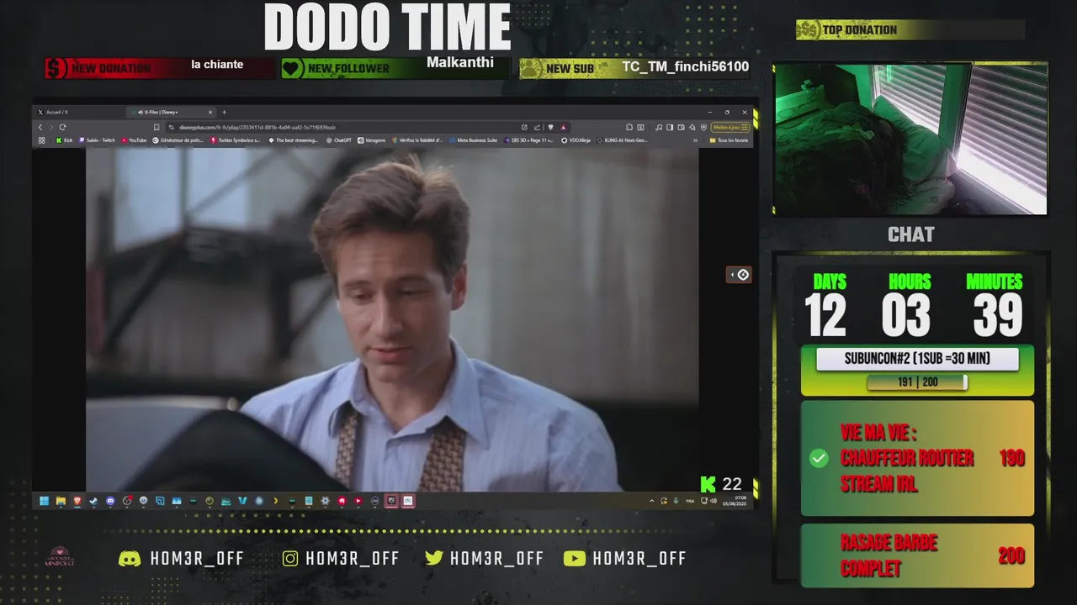Open the Brave Shields lion icon

coord(550,127)
